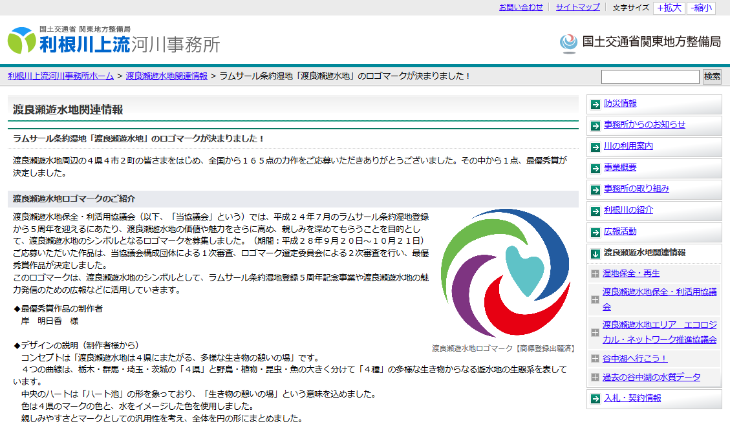Go to 利根川上流河川事務所ホーム breadcrumb
The width and height of the screenshot is (730, 437).
(61, 76)
